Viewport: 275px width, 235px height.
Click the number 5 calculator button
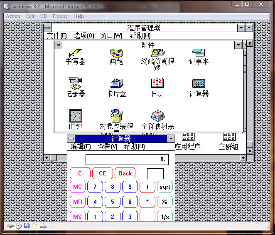pyautogui.click(x=113, y=202)
